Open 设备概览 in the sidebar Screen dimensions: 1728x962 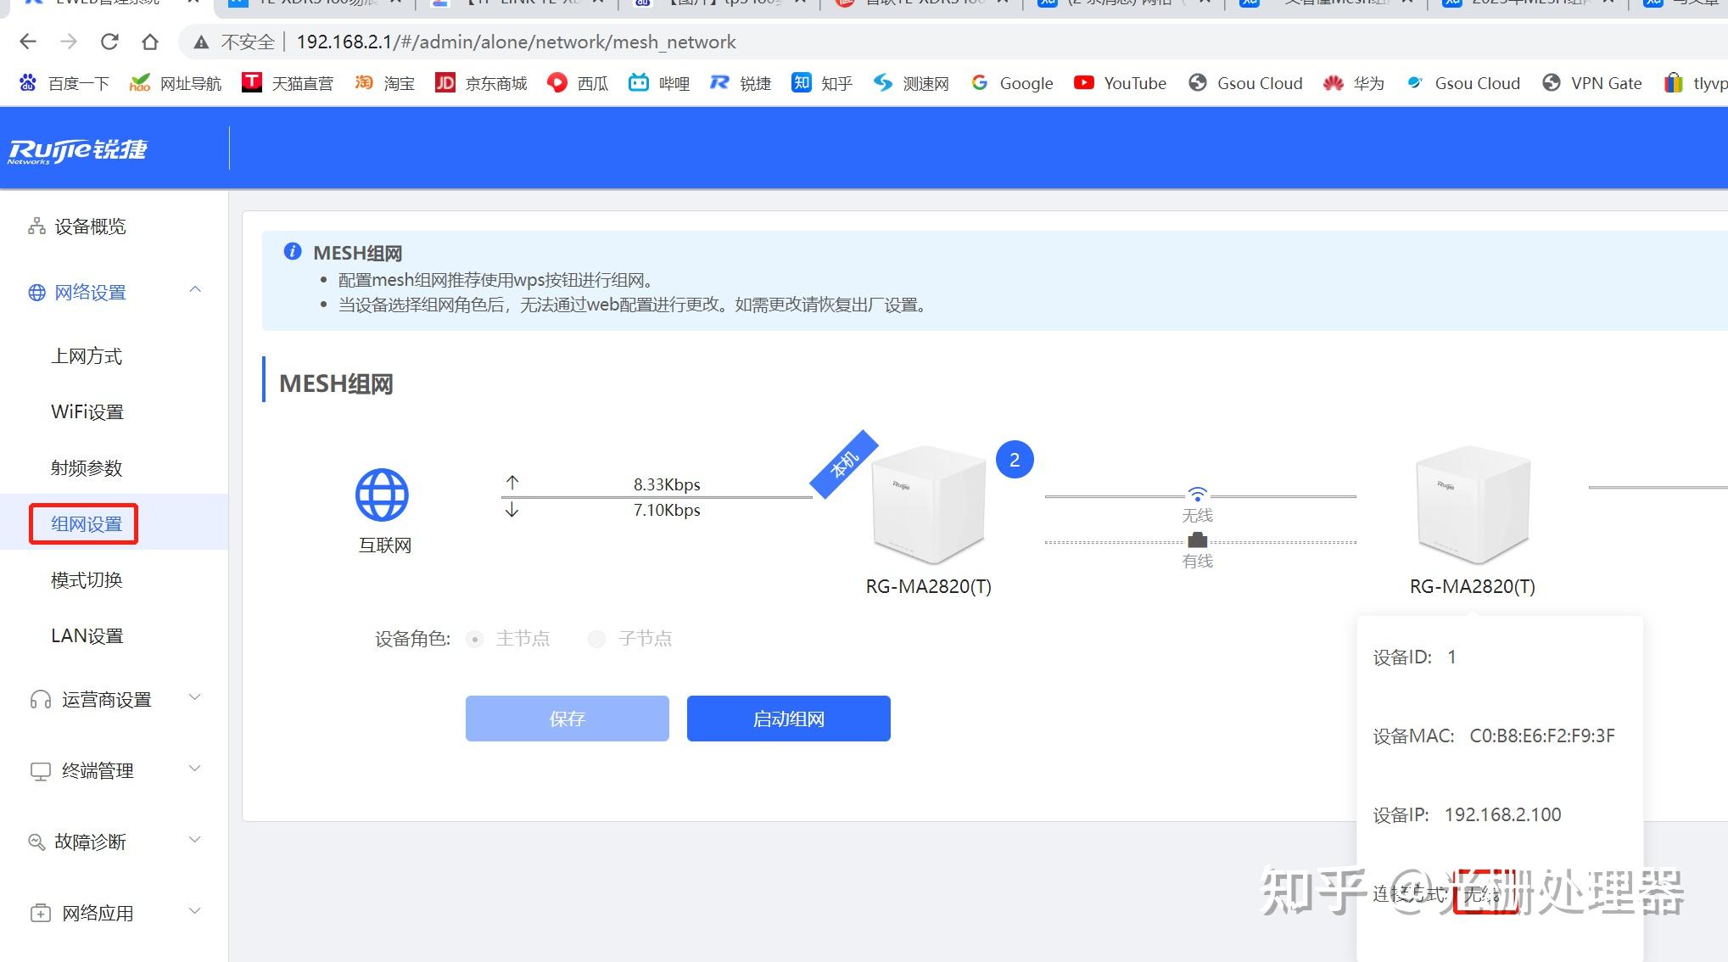90,227
